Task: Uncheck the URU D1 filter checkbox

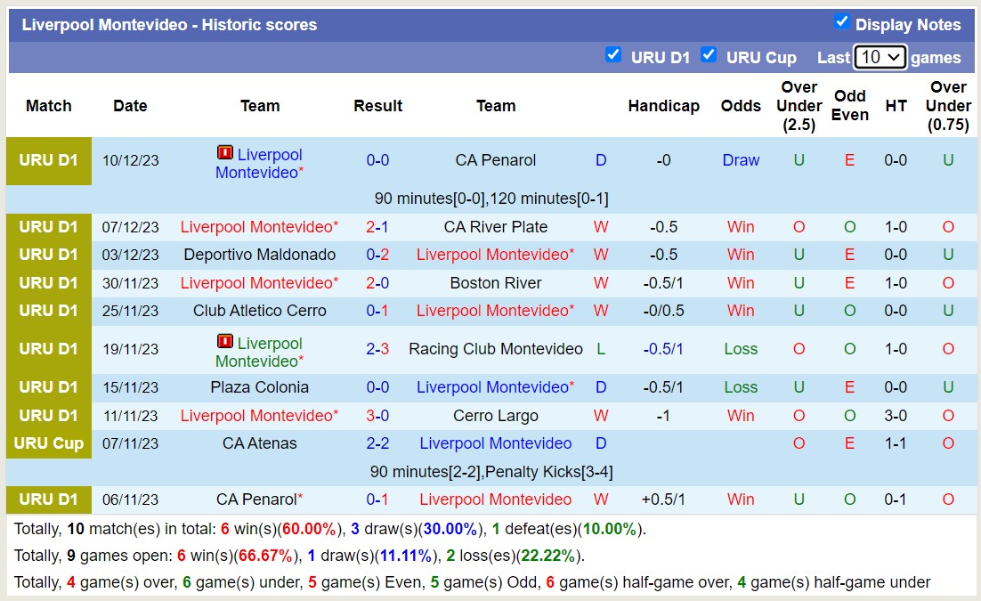Action: tap(613, 55)
